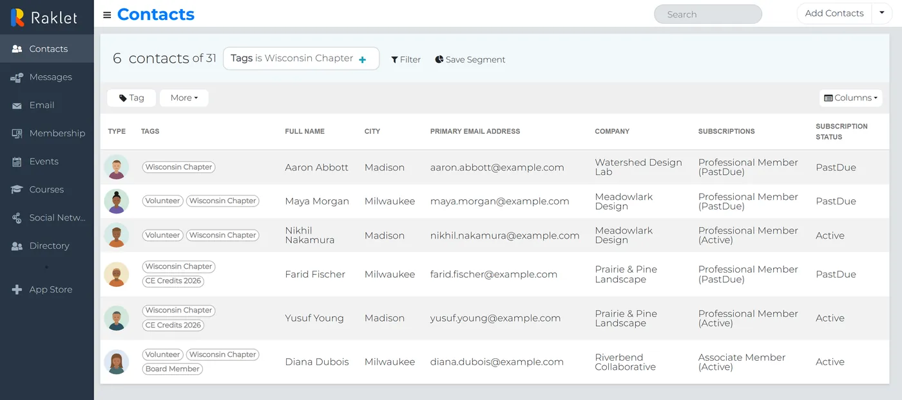
Task: Click Yusuf Young's CE Credits 2026 tag
Action: click(173, 325)
